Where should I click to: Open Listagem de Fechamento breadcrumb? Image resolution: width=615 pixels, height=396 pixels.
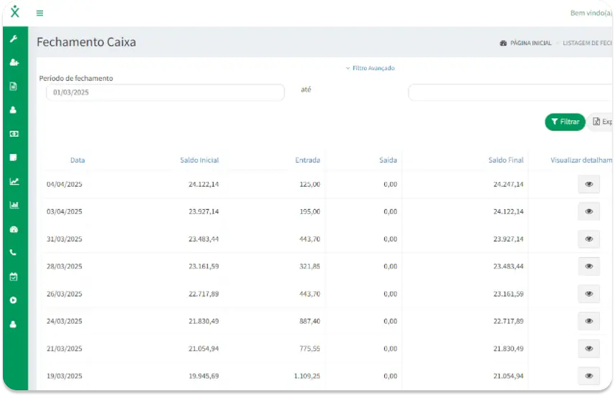(587, 43)
